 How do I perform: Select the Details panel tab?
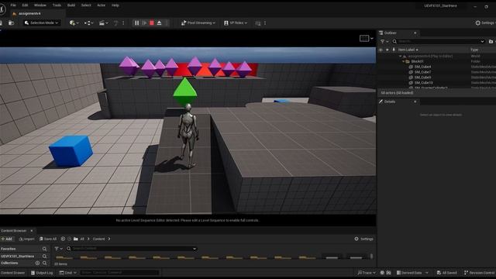click(390, 102)
